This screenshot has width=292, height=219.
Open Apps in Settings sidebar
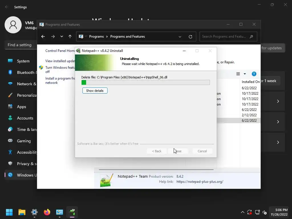pos(21,107)
